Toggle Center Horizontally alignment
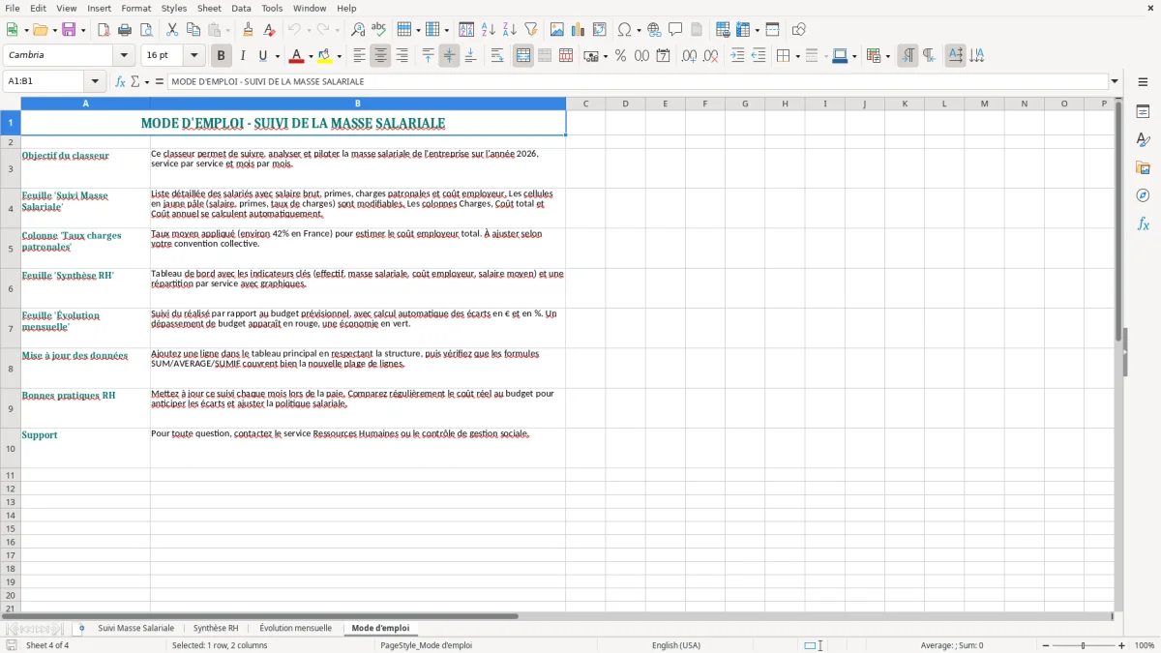Screen dimensions: 1161x653 click(380, 56)
